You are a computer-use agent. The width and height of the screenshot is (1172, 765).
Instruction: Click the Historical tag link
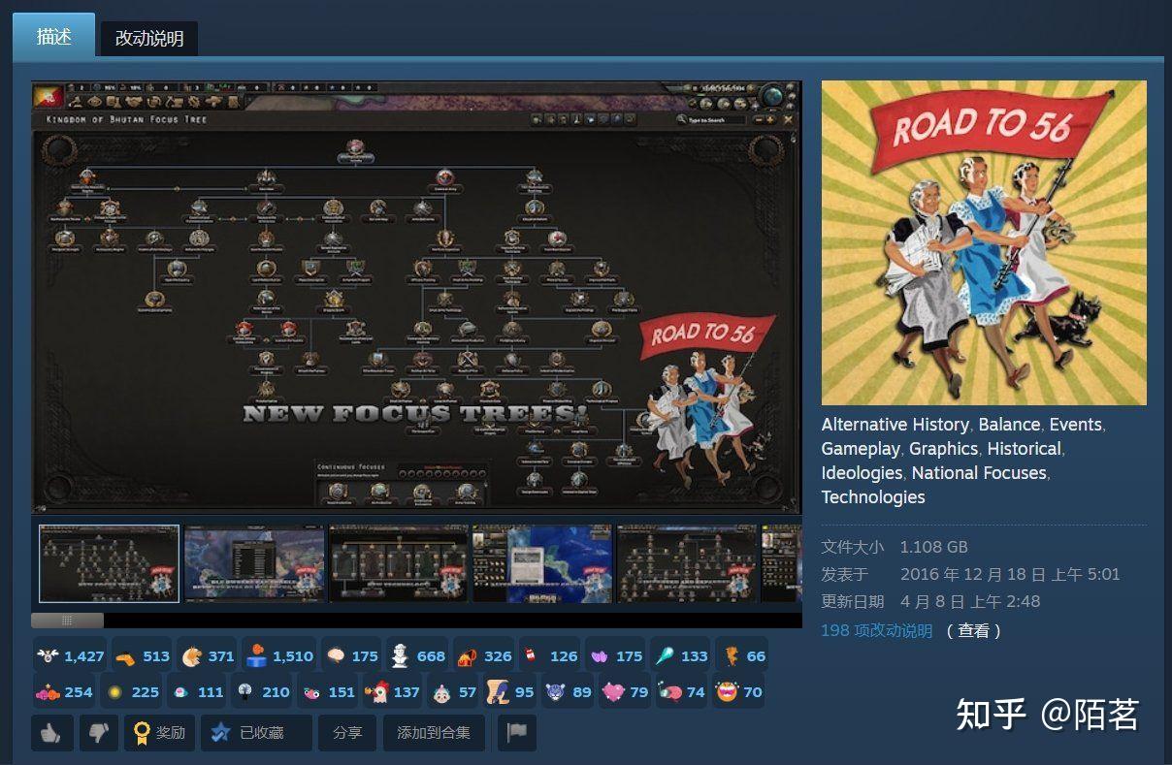1025,449
